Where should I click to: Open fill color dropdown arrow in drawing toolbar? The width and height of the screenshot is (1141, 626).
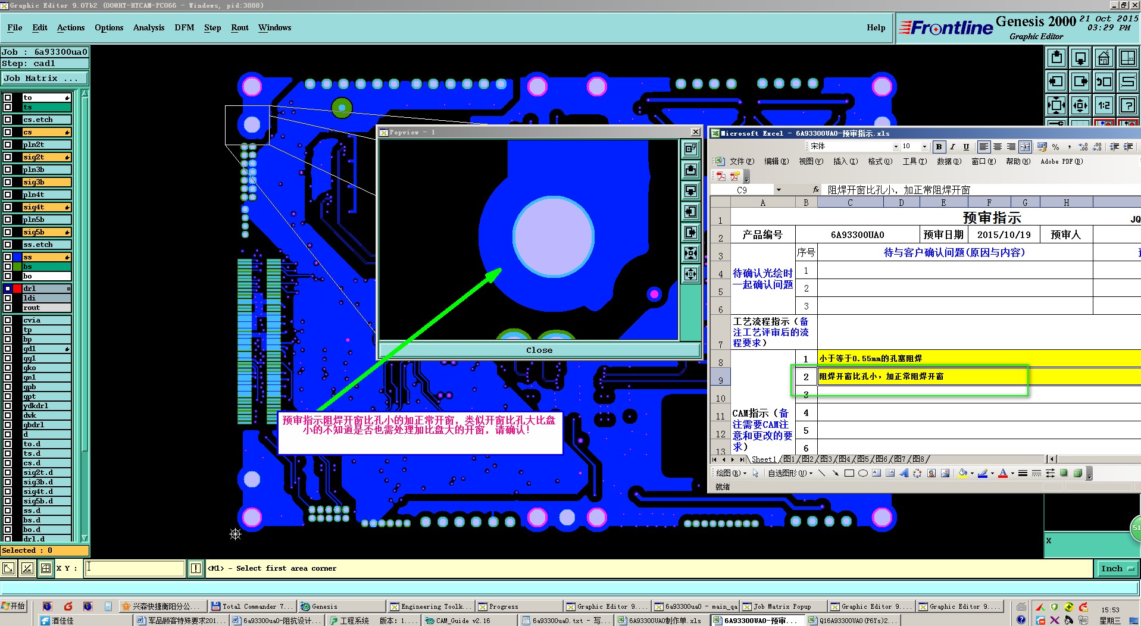click(971, 474)
